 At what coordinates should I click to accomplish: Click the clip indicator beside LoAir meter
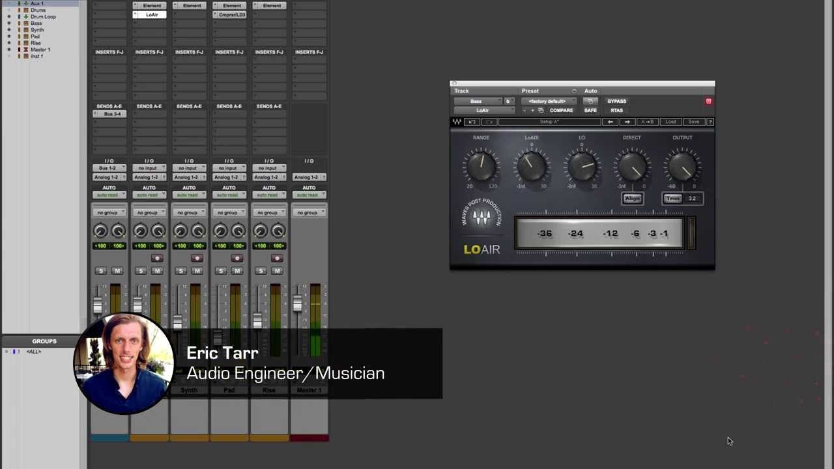coord(691,233)
